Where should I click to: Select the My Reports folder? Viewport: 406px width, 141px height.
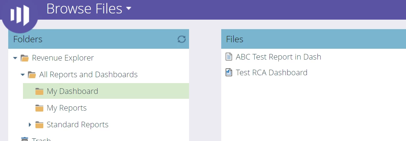click(x=67, y=108)
